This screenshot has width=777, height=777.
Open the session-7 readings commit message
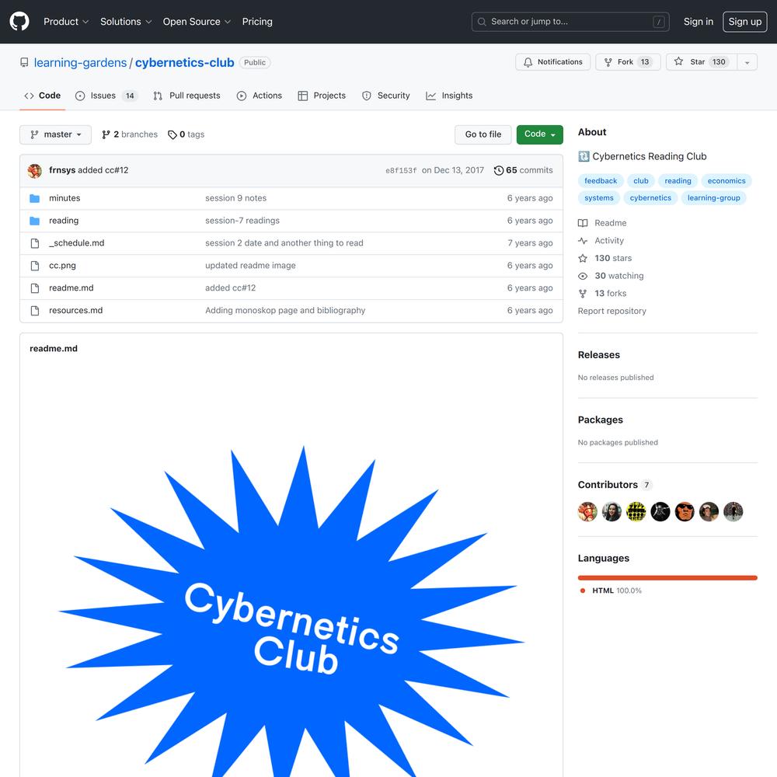[x=242, y=221]
